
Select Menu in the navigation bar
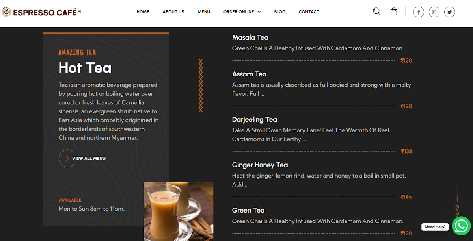pyautogui.click(x=204, y=12)
